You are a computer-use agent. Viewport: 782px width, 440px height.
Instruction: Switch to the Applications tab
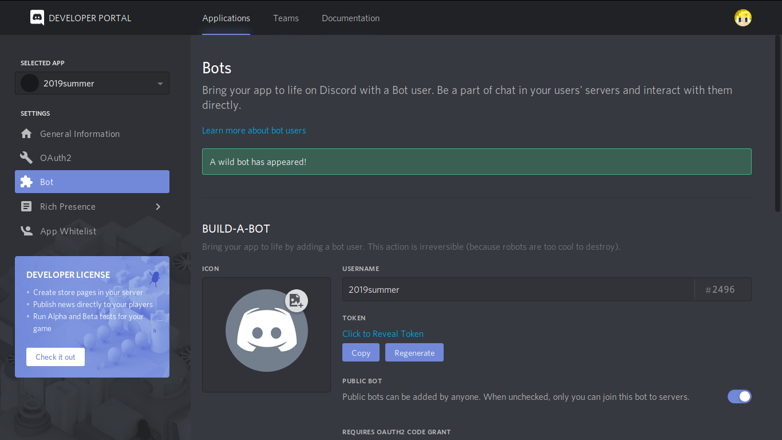pos(226,18)
